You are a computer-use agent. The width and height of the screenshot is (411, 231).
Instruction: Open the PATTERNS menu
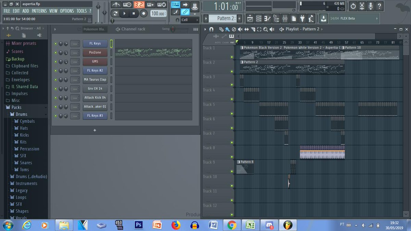tap(39, 11)
